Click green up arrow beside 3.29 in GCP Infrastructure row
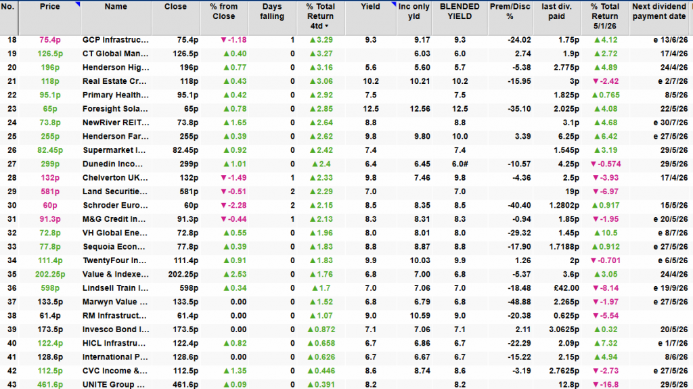Image resolution: width=693 pixels, height=389 pixels. click(313, 41)
